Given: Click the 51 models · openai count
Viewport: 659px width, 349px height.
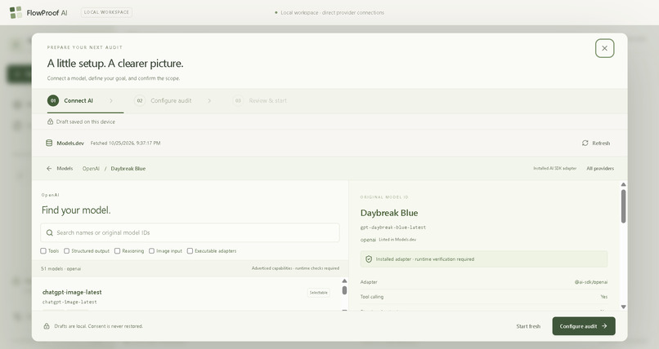Looking at the screenshot, I should (x=61, y=268).
